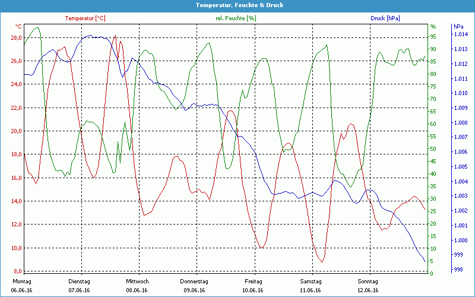The height and width of the screenshot is (297, 475).
Task: Click the 1.002 pressure axis value
Action: 461,211
